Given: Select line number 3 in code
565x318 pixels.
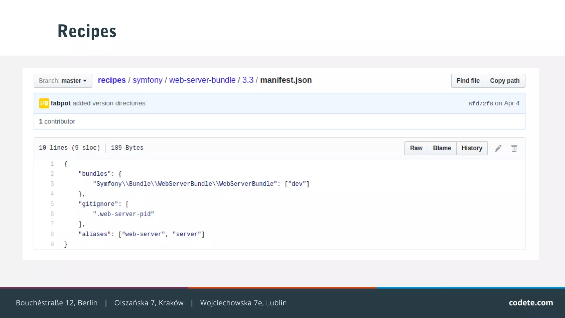Looking at the screenshot, I should pos(52,184).
